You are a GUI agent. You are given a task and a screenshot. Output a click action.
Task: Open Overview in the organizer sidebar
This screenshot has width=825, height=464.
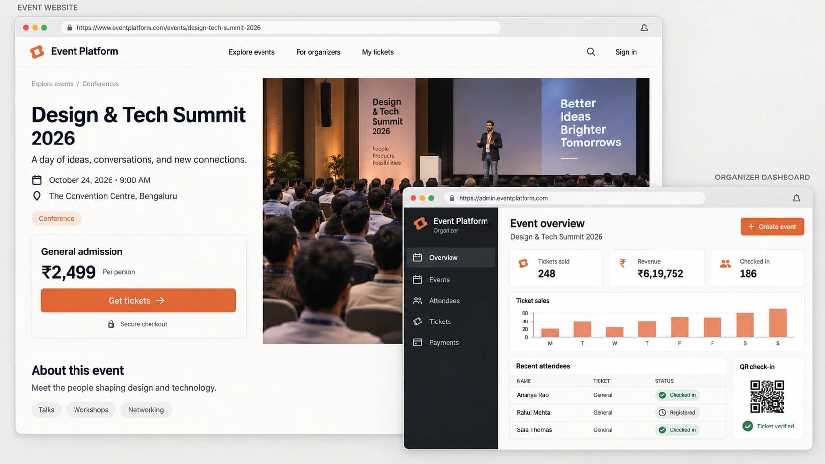(451, 257)
